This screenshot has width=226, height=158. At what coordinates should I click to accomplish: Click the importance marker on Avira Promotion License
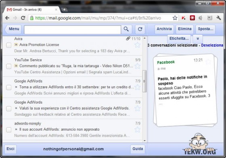[16, 45]
